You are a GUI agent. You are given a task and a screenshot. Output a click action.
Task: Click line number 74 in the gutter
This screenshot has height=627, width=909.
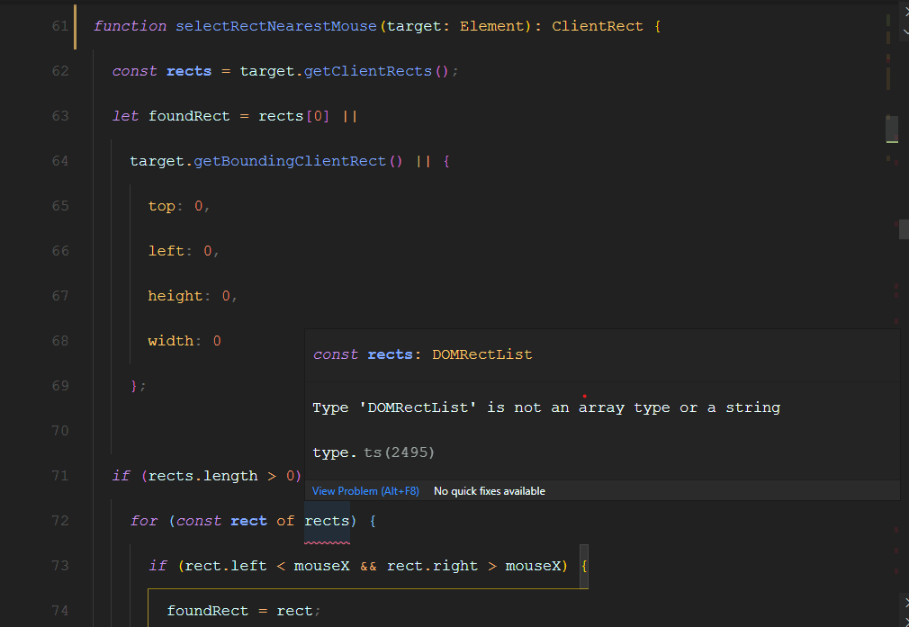pos(60,611)
